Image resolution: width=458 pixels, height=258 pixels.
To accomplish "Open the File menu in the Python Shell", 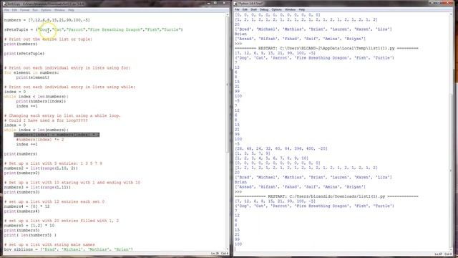I will [237, 9].
